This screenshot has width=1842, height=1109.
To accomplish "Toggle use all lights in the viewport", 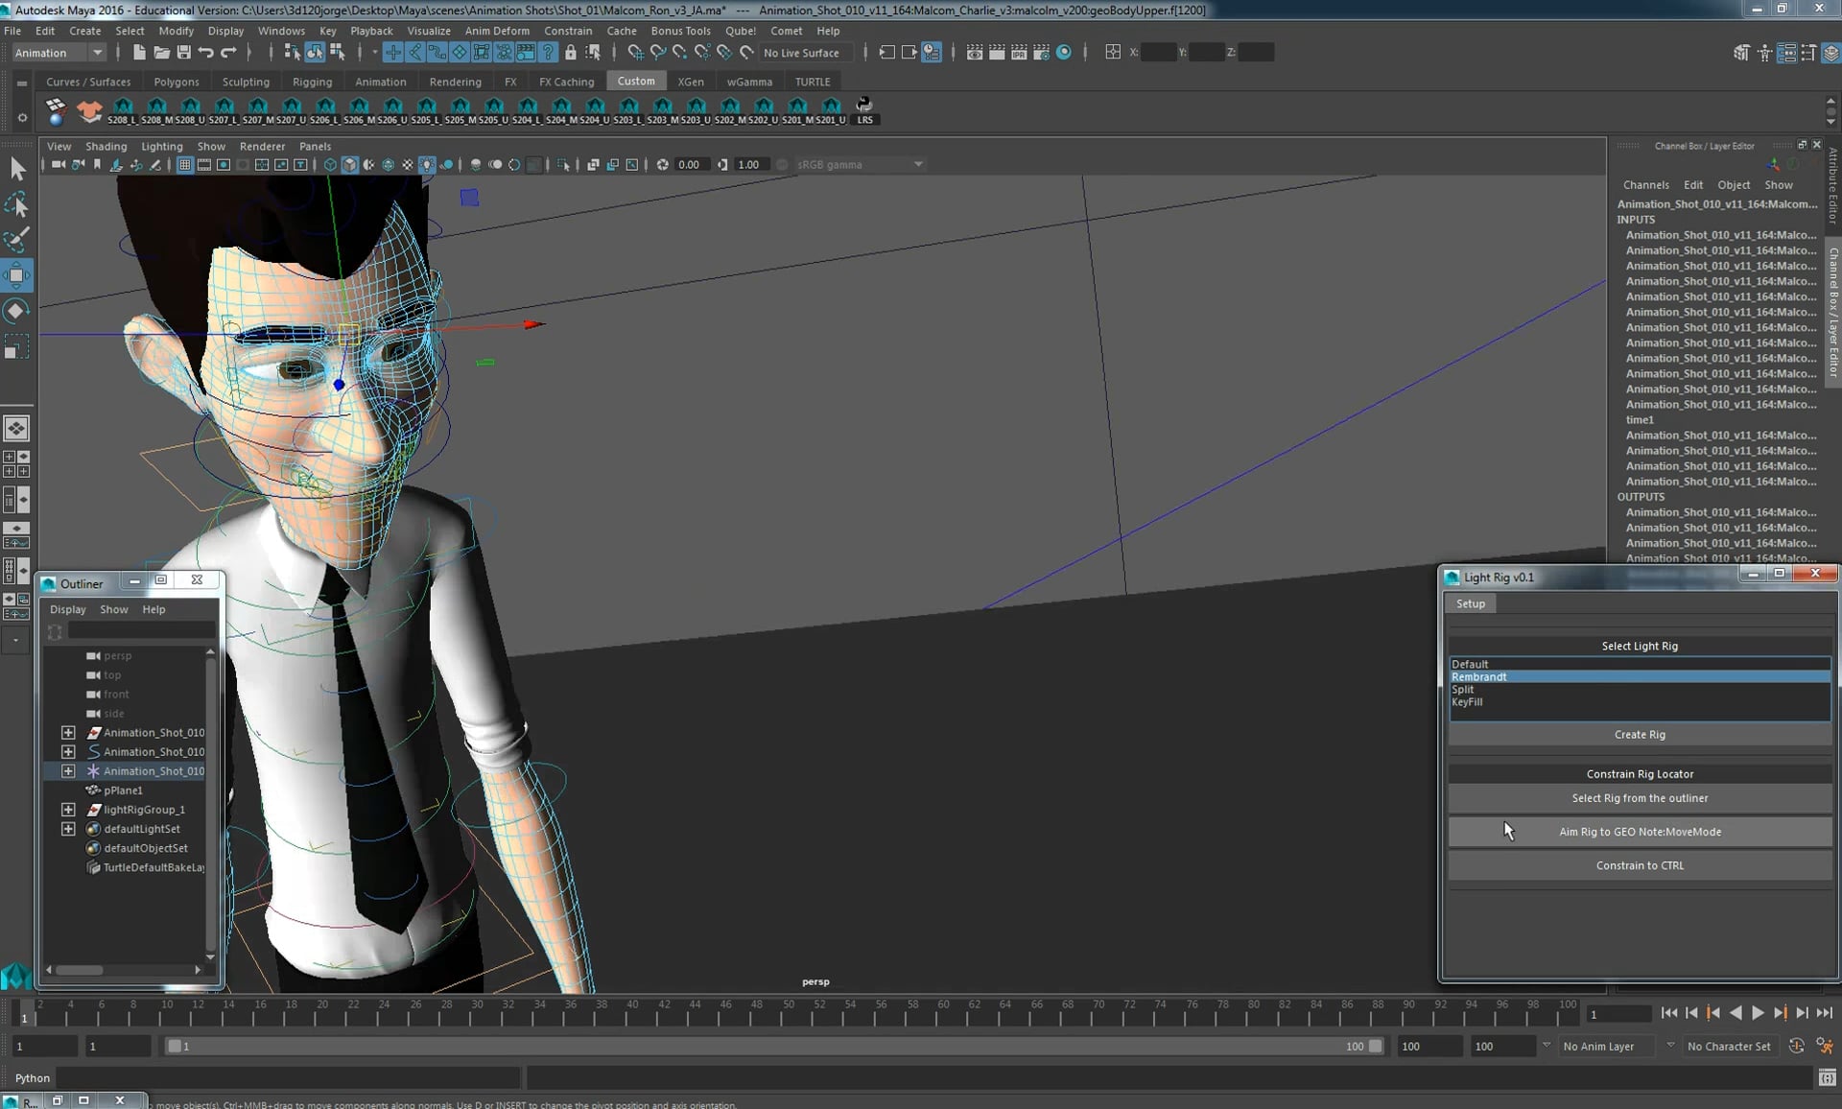I will [x=427, y=164].
